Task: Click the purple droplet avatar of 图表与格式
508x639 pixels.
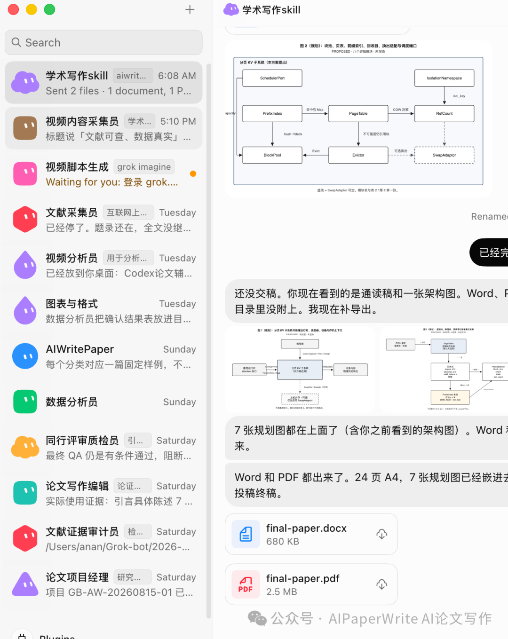Action: [25, 311]
